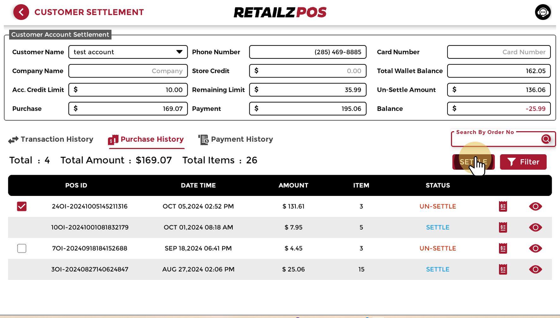Check the box for order 7OI-20240918184152688
Viewport: 560px width, 318px height.
point(22,249)
